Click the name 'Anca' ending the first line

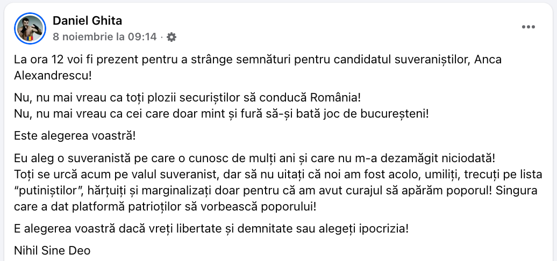(x=489, y=60)
